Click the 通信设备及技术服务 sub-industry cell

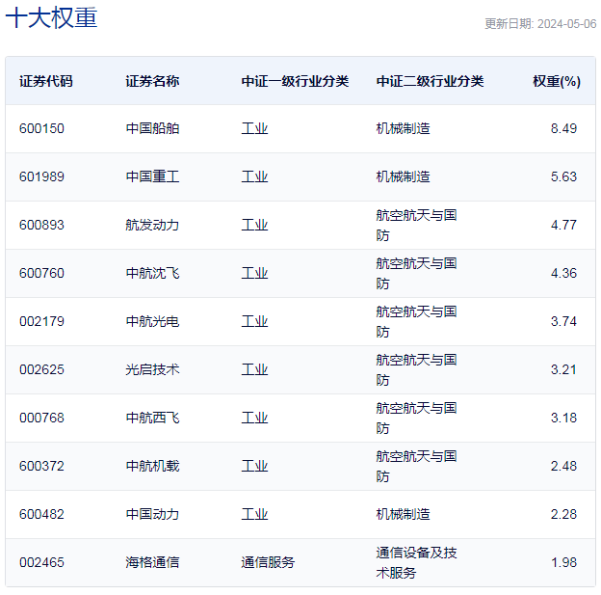(416, 563)
